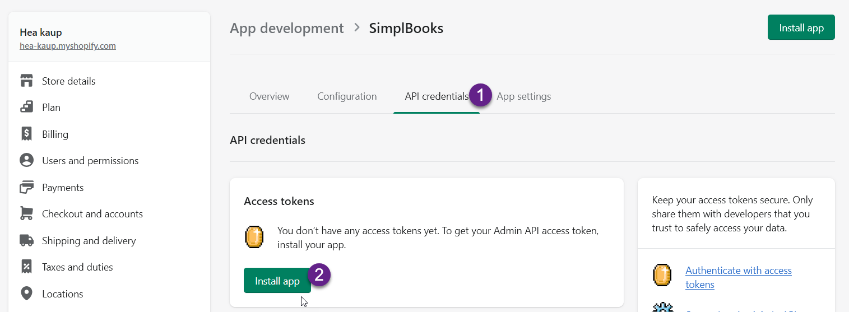Click the Taxes and duties percent icon
Screen dimensions: 849x312
(26, 267)
